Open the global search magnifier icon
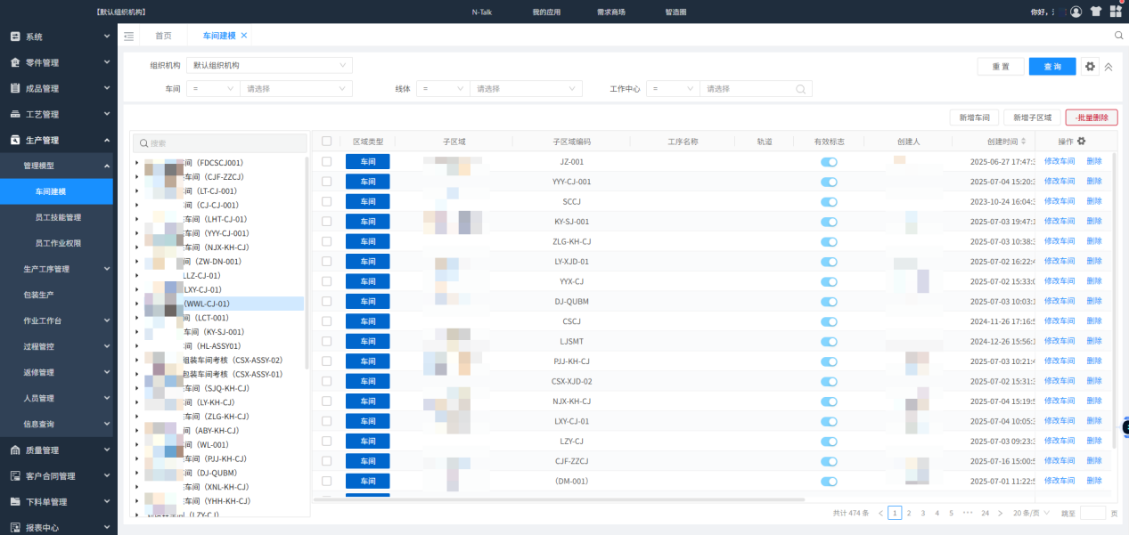 (x=1118, y=35)
